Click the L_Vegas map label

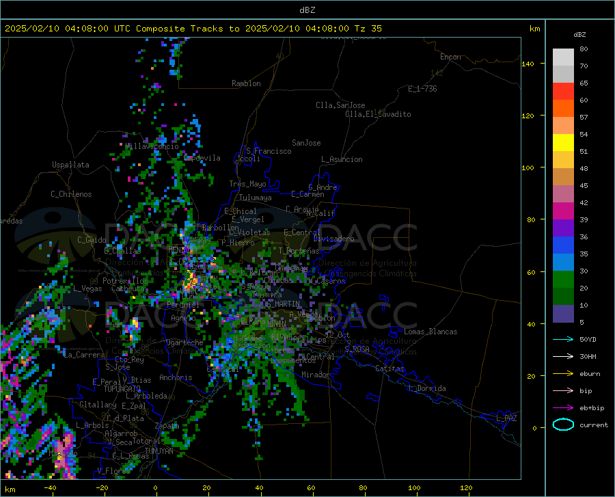(x=87, y=288)
